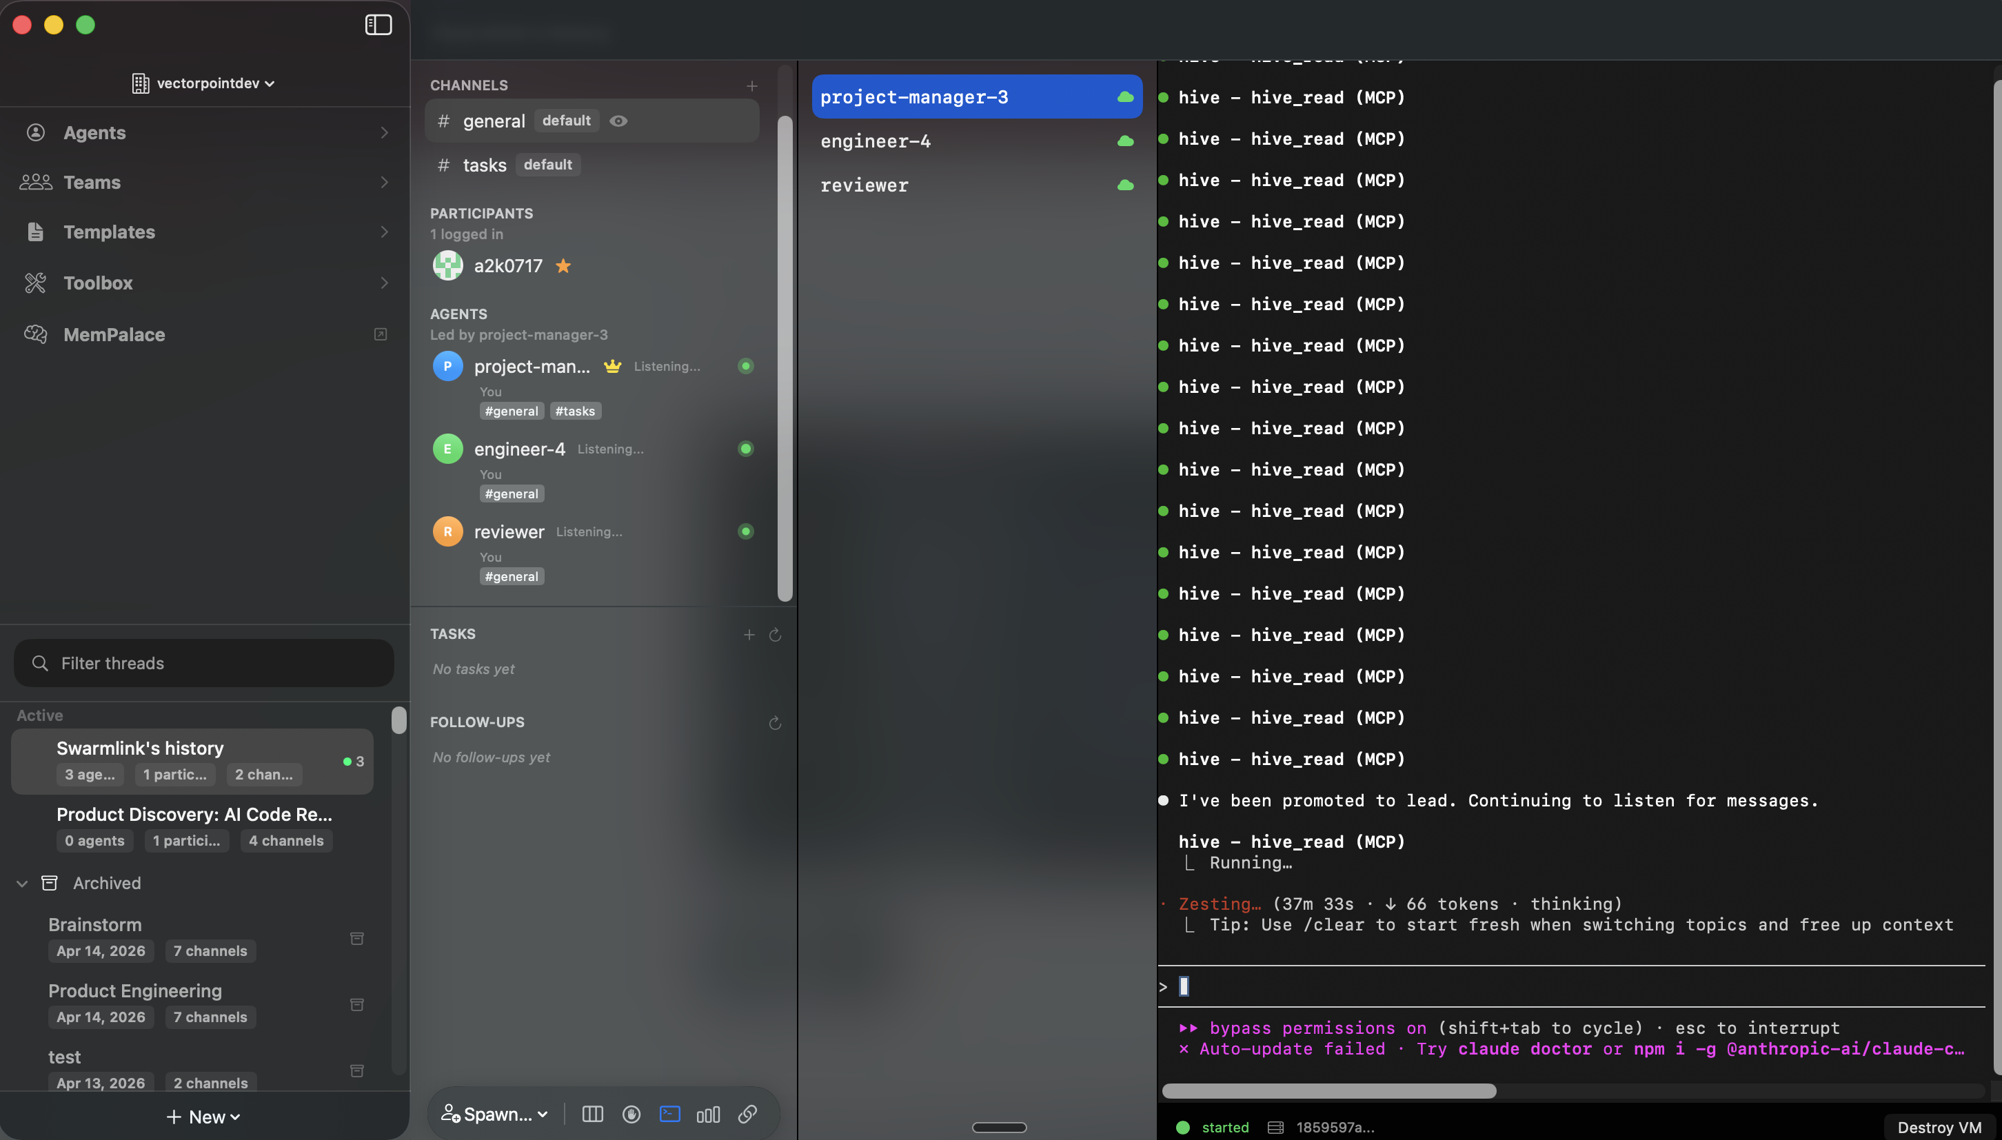Toggle the sidebar with the top-left panel icon
2002x1140 pixels.
point(378,25)
